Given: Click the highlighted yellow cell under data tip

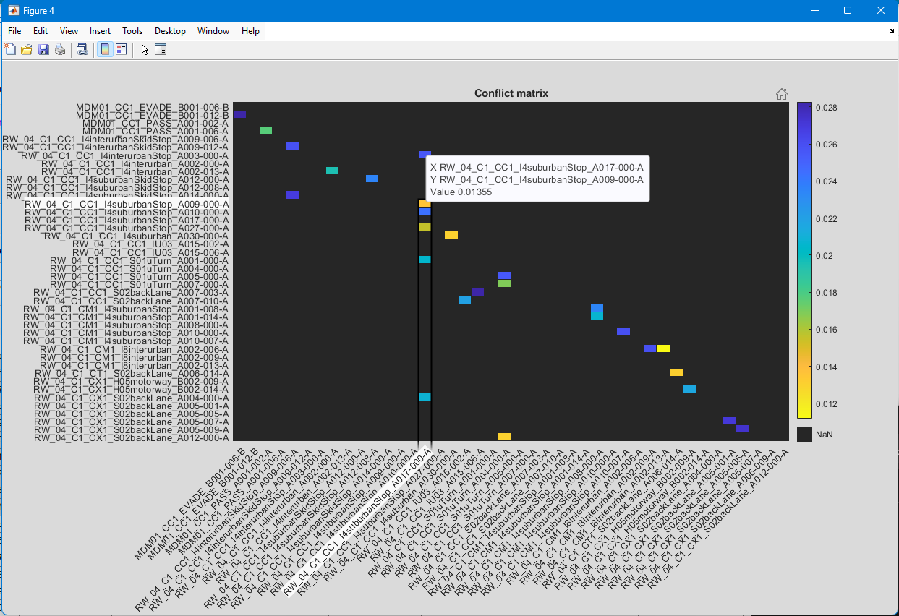Looking at the screenshot, I should click(425, 204).
